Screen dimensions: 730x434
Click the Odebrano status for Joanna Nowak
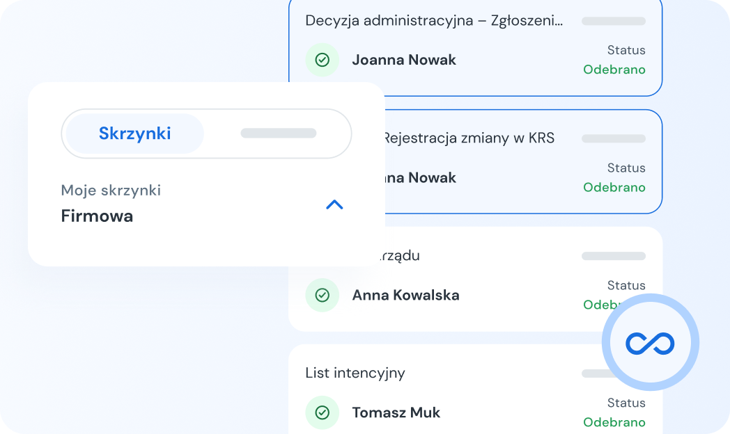click(x=614, y=70)
